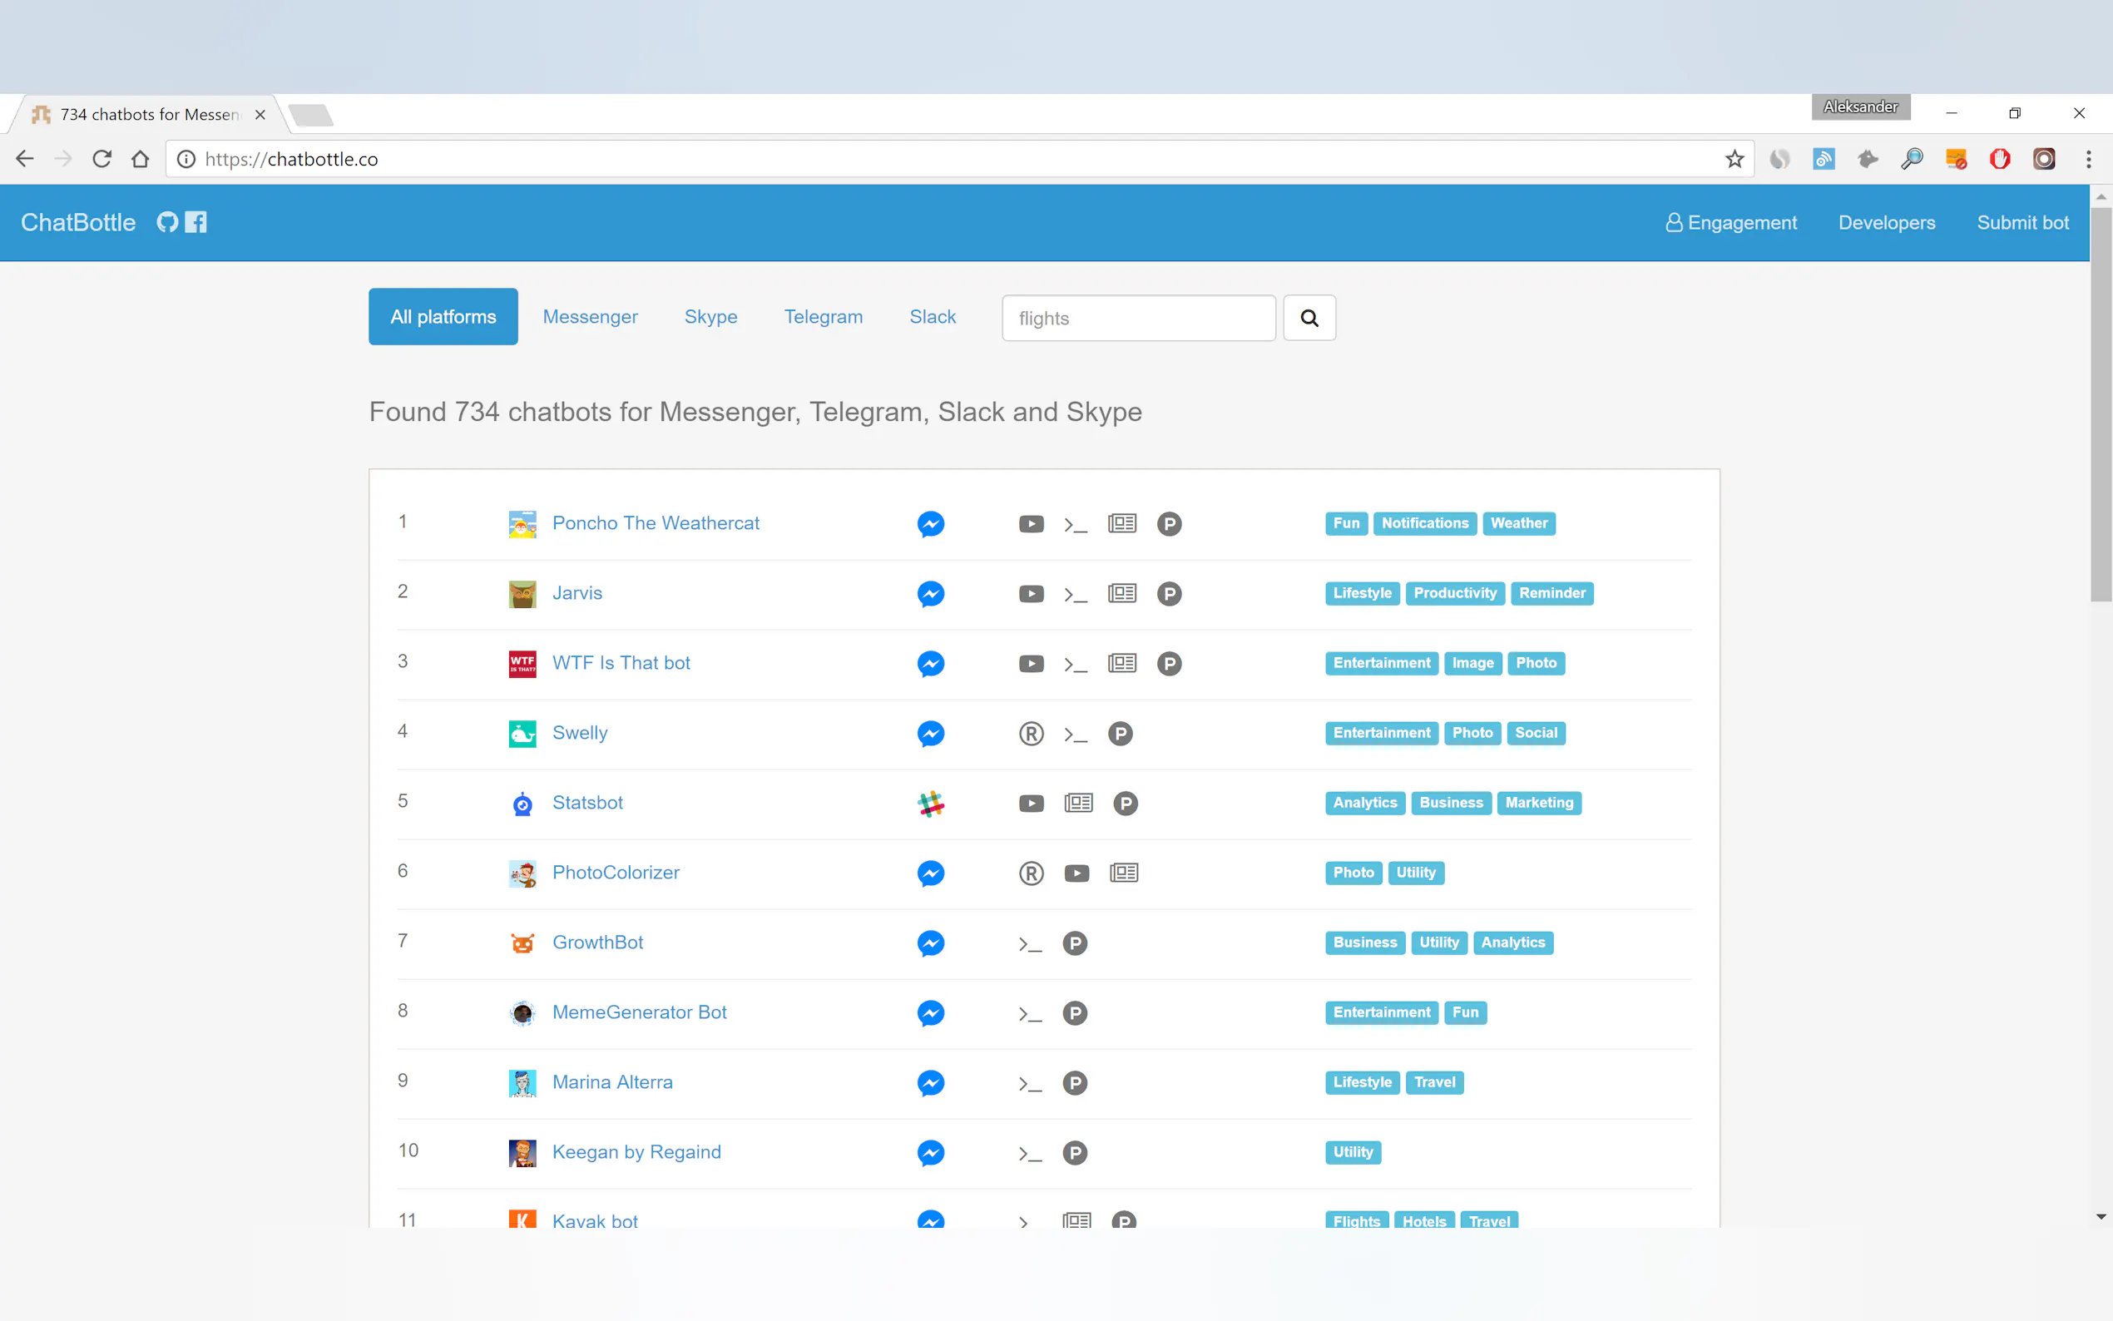Select the Messenger platform tab

point(590,316)
